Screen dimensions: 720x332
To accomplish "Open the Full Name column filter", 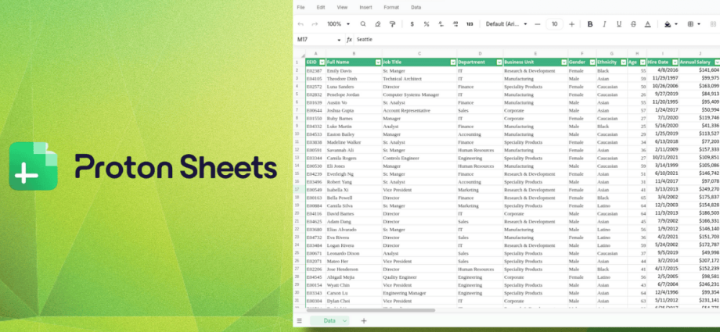I will (x=378, y=62).
